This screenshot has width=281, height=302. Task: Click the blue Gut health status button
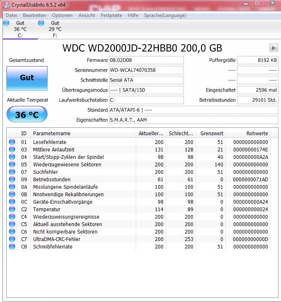(27, 78)
